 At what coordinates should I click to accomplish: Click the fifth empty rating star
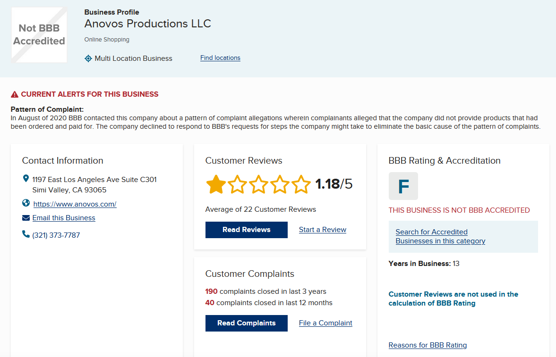(x=301, y=184)
